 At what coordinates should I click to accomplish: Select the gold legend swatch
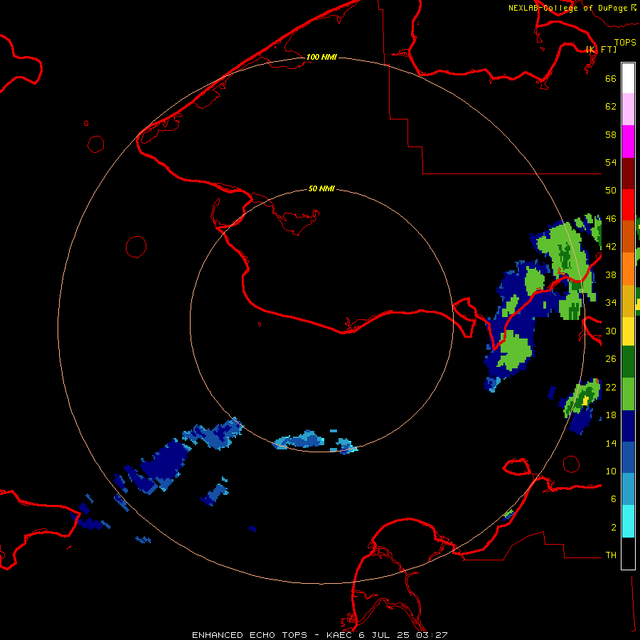[x=628, y=300]
